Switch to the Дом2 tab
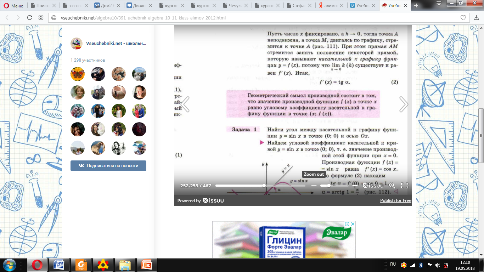Image resolution: width=484 pixels, height=272 pixels. click(107, 6)
